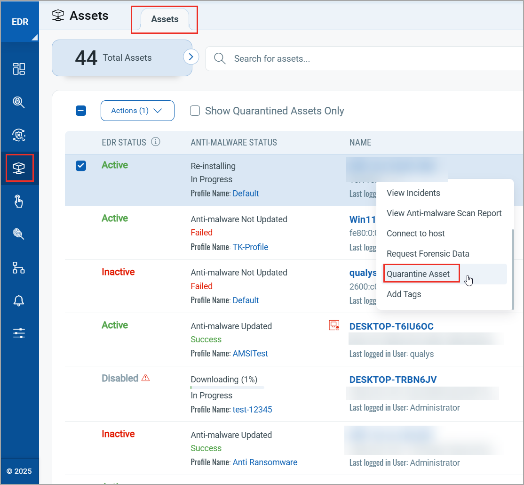Select the response hand icon in sidebar

19,201
